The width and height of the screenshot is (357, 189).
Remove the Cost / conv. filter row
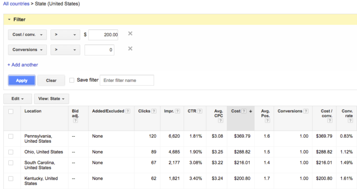point(130,34)
